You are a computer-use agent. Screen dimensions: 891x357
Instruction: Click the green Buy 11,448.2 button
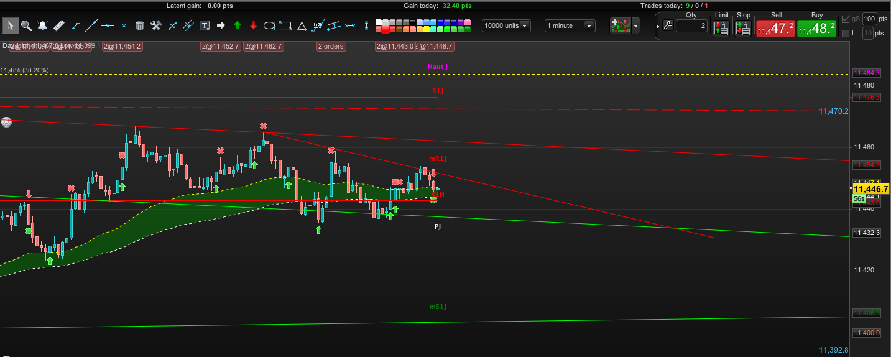tap(816, 28)
